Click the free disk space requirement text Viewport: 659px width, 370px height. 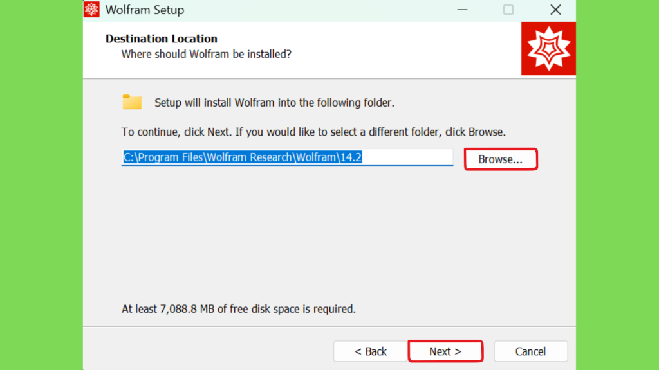(239, 309)
